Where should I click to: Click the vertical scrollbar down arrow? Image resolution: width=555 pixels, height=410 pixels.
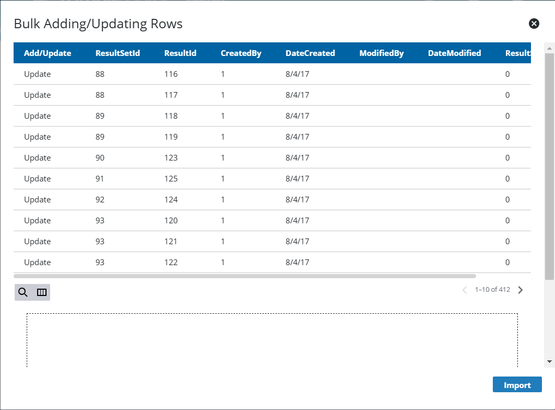549,361
